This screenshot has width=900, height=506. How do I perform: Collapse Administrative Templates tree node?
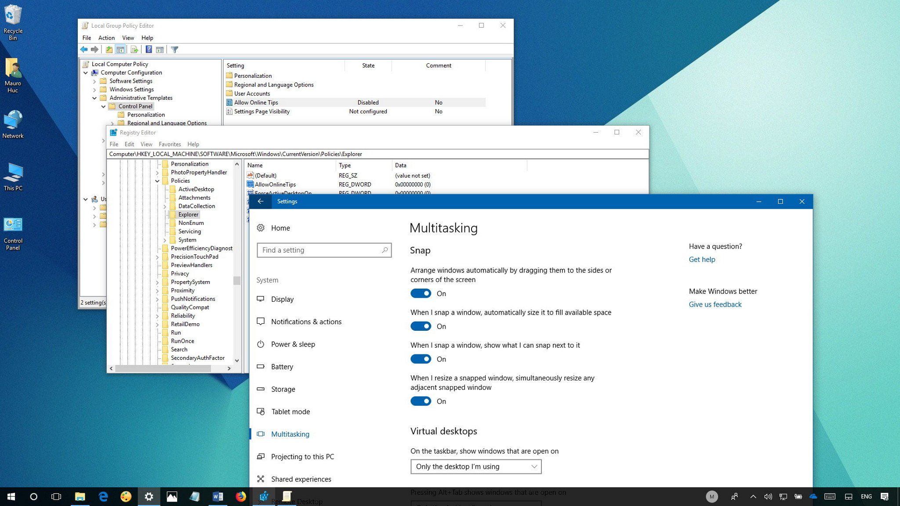(x=94, y=98)
